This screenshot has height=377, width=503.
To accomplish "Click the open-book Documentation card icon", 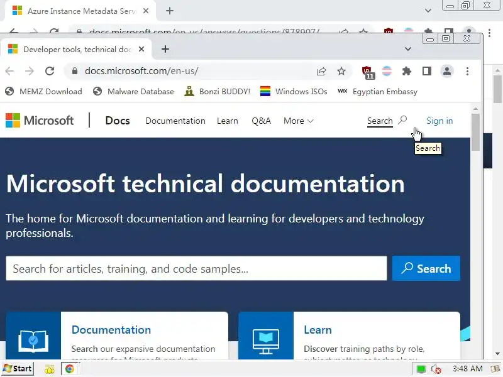I will (x=33, y=341).
